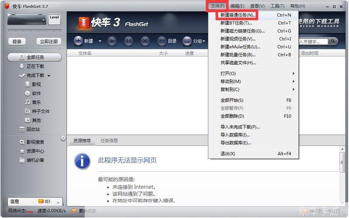The image size is (349, 218).
Task: Click the delete (X) task icon
Action: pos(145,41)
